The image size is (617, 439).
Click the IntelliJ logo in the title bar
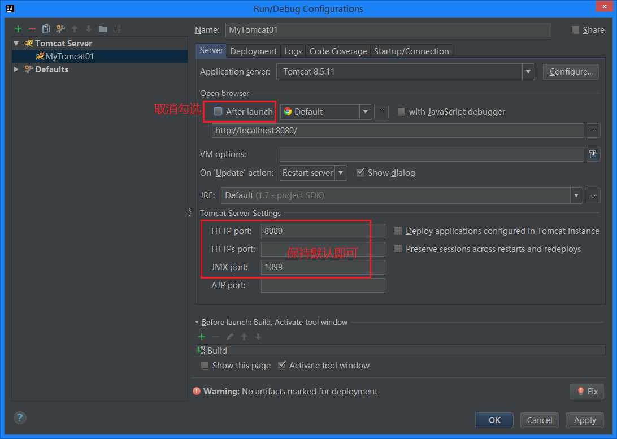tap(10, 8)
